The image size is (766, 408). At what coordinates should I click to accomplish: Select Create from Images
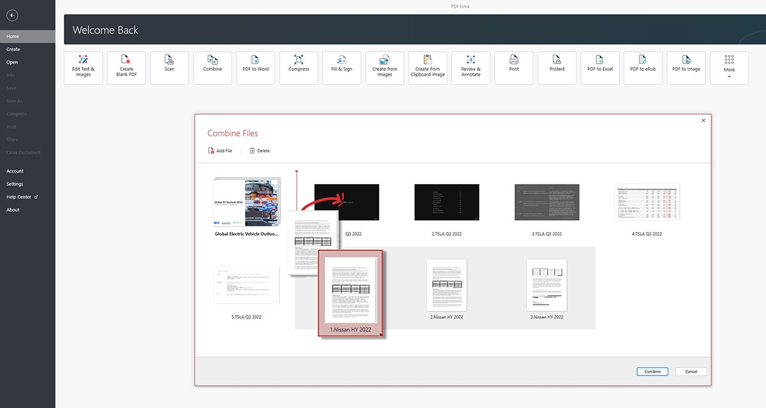click(x=385, y=68)
